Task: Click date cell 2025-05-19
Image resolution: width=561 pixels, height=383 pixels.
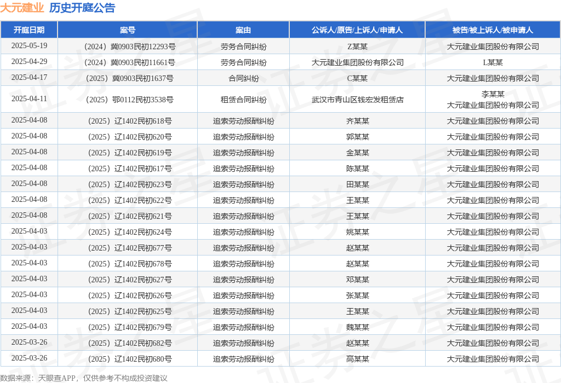Action: click(x=29, y=46)
